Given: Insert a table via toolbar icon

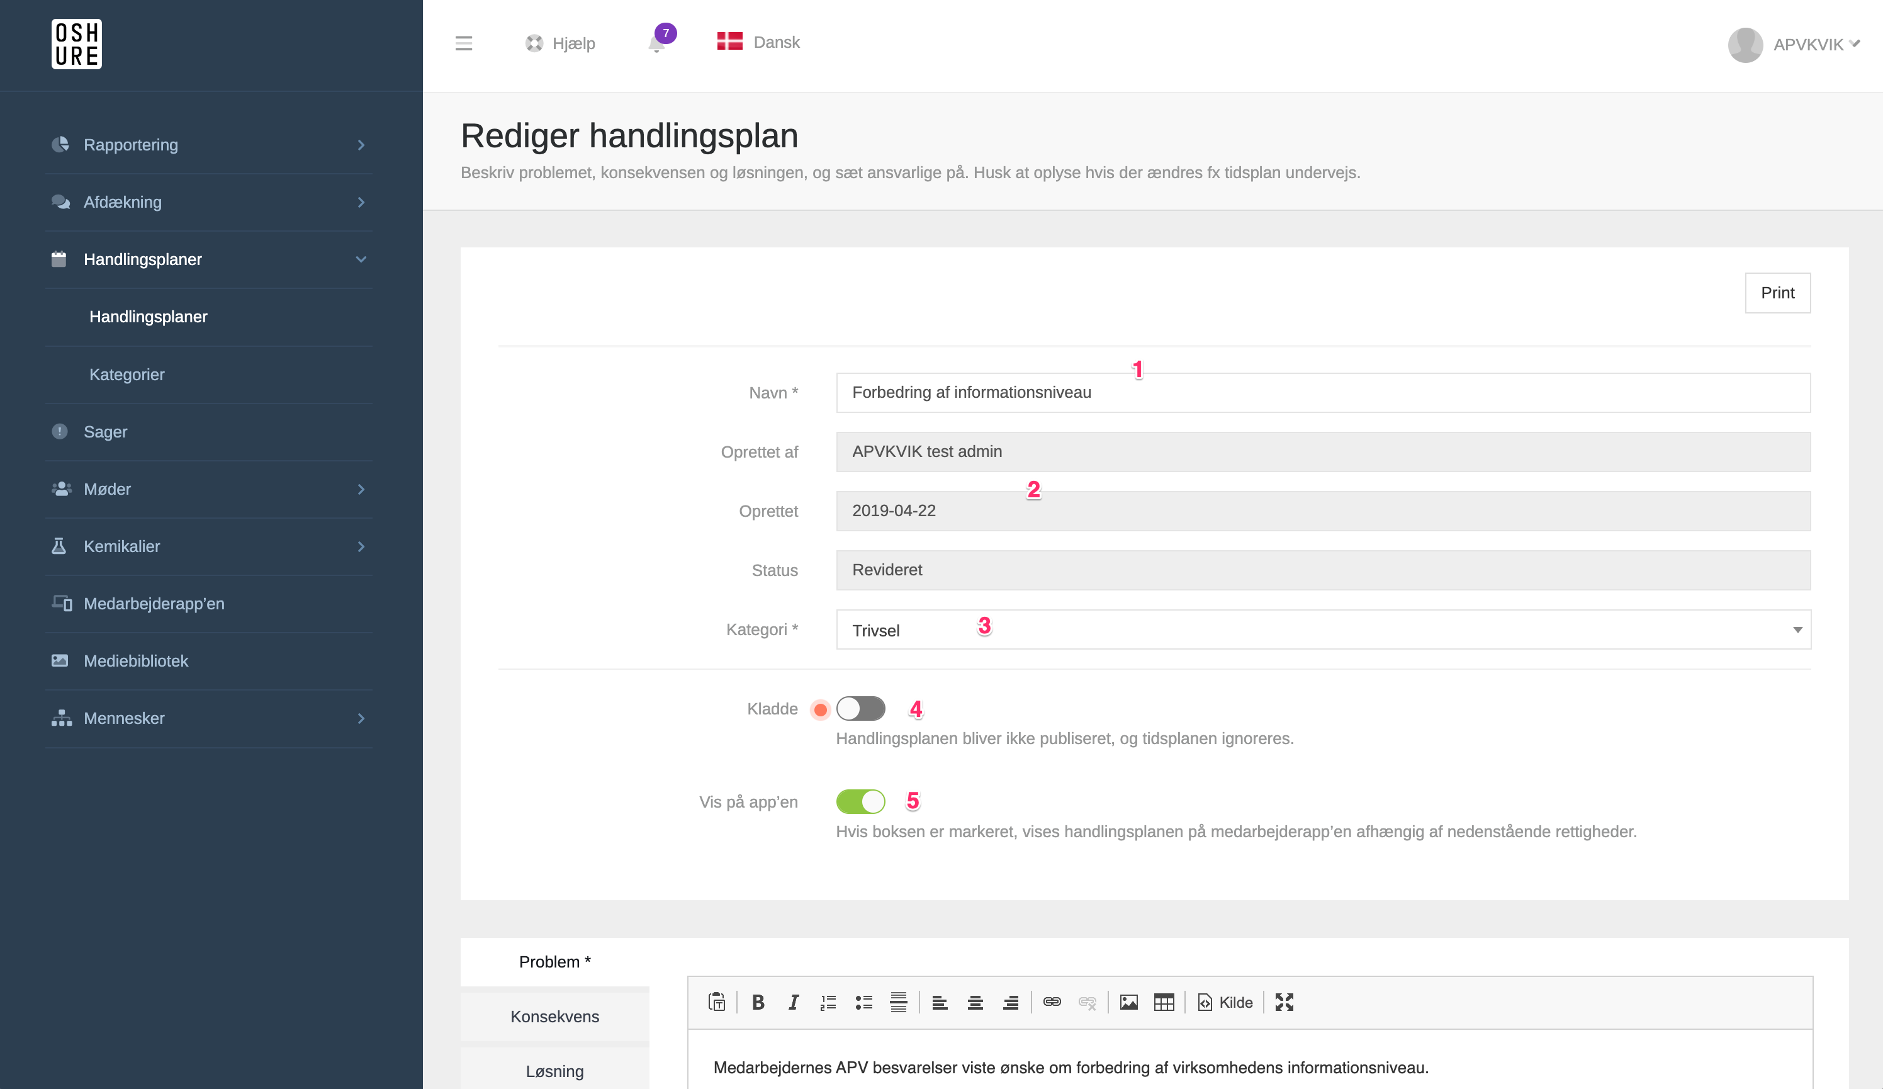Looking at the screenshot, I should point(1164,1002).
